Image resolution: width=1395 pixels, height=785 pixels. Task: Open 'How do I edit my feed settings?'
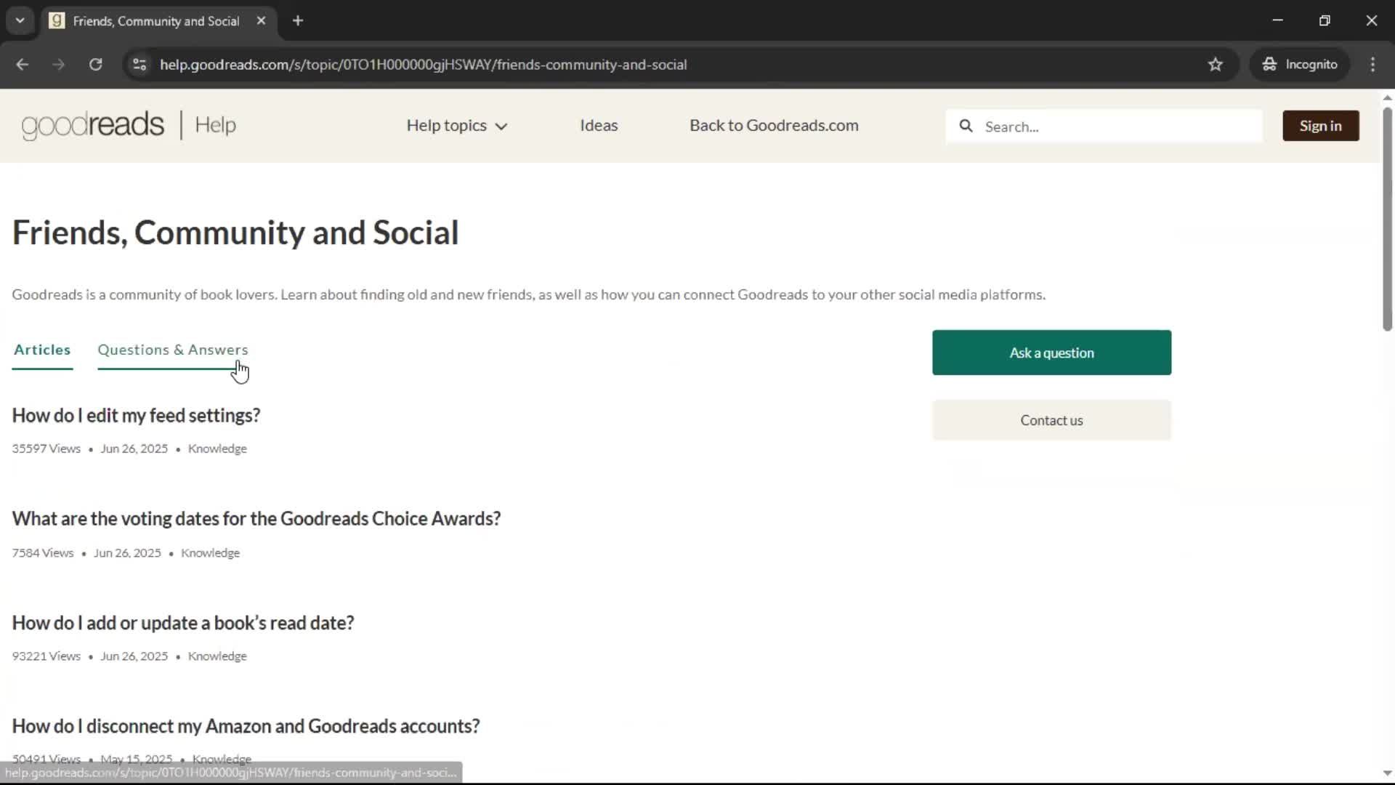pyautogui.click(x=136, y=416)
